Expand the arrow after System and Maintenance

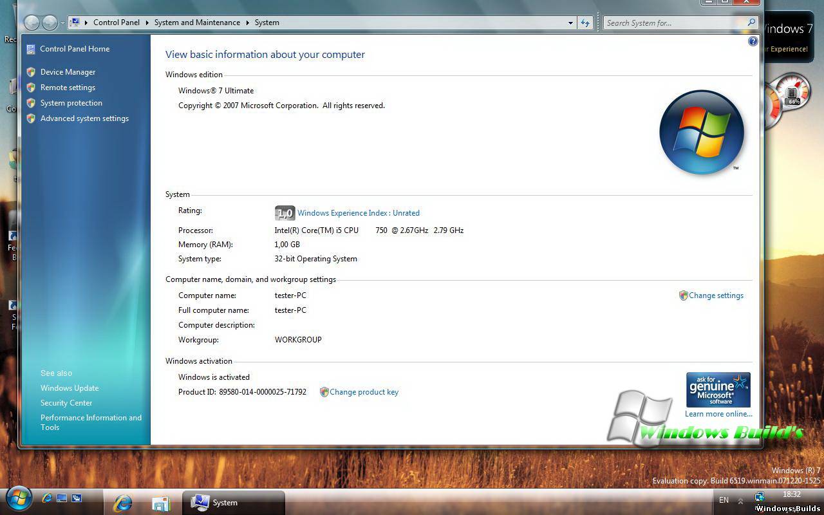click(247, 23)
